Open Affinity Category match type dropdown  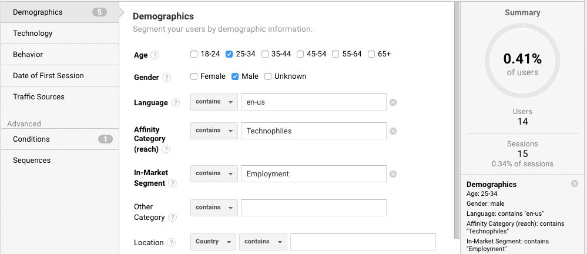(x=214, y=131)
